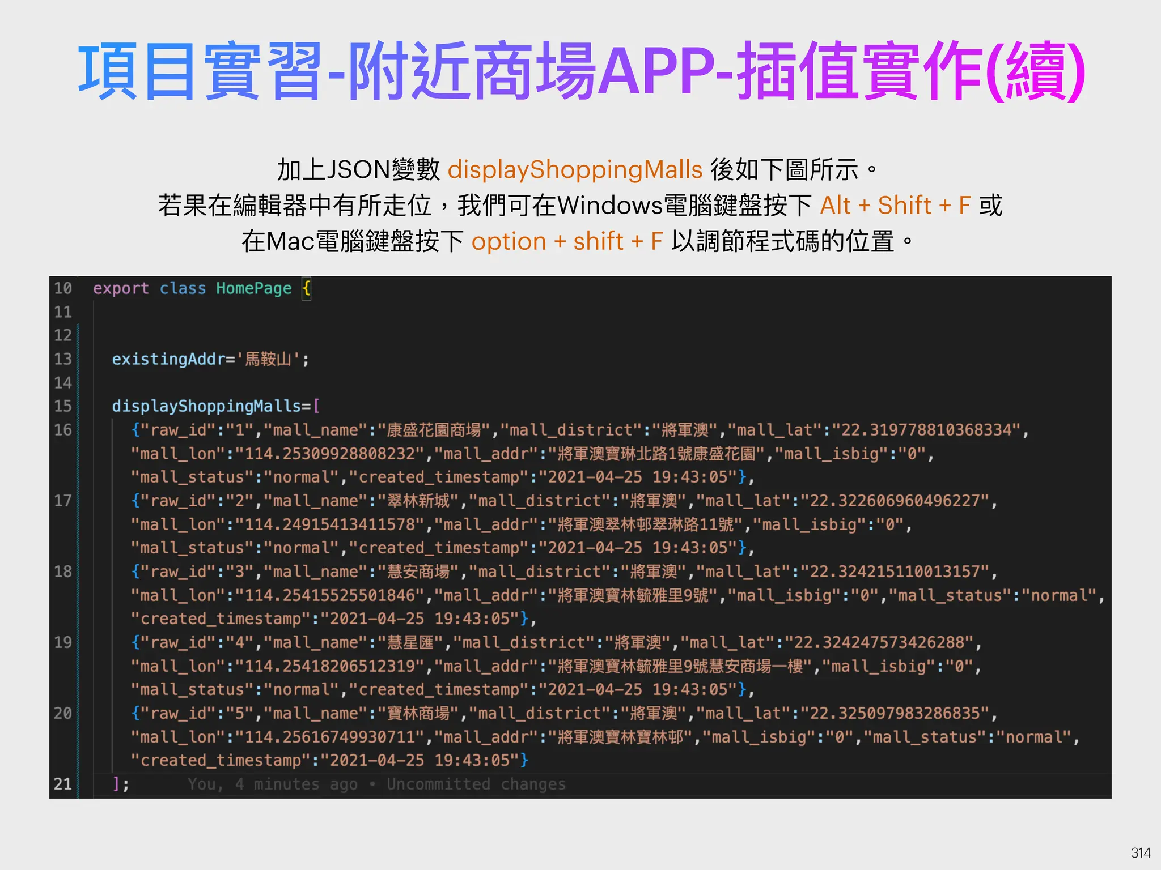
Task: Click address '將軍澳寶林寶林邨'
Action: point(621,737)
